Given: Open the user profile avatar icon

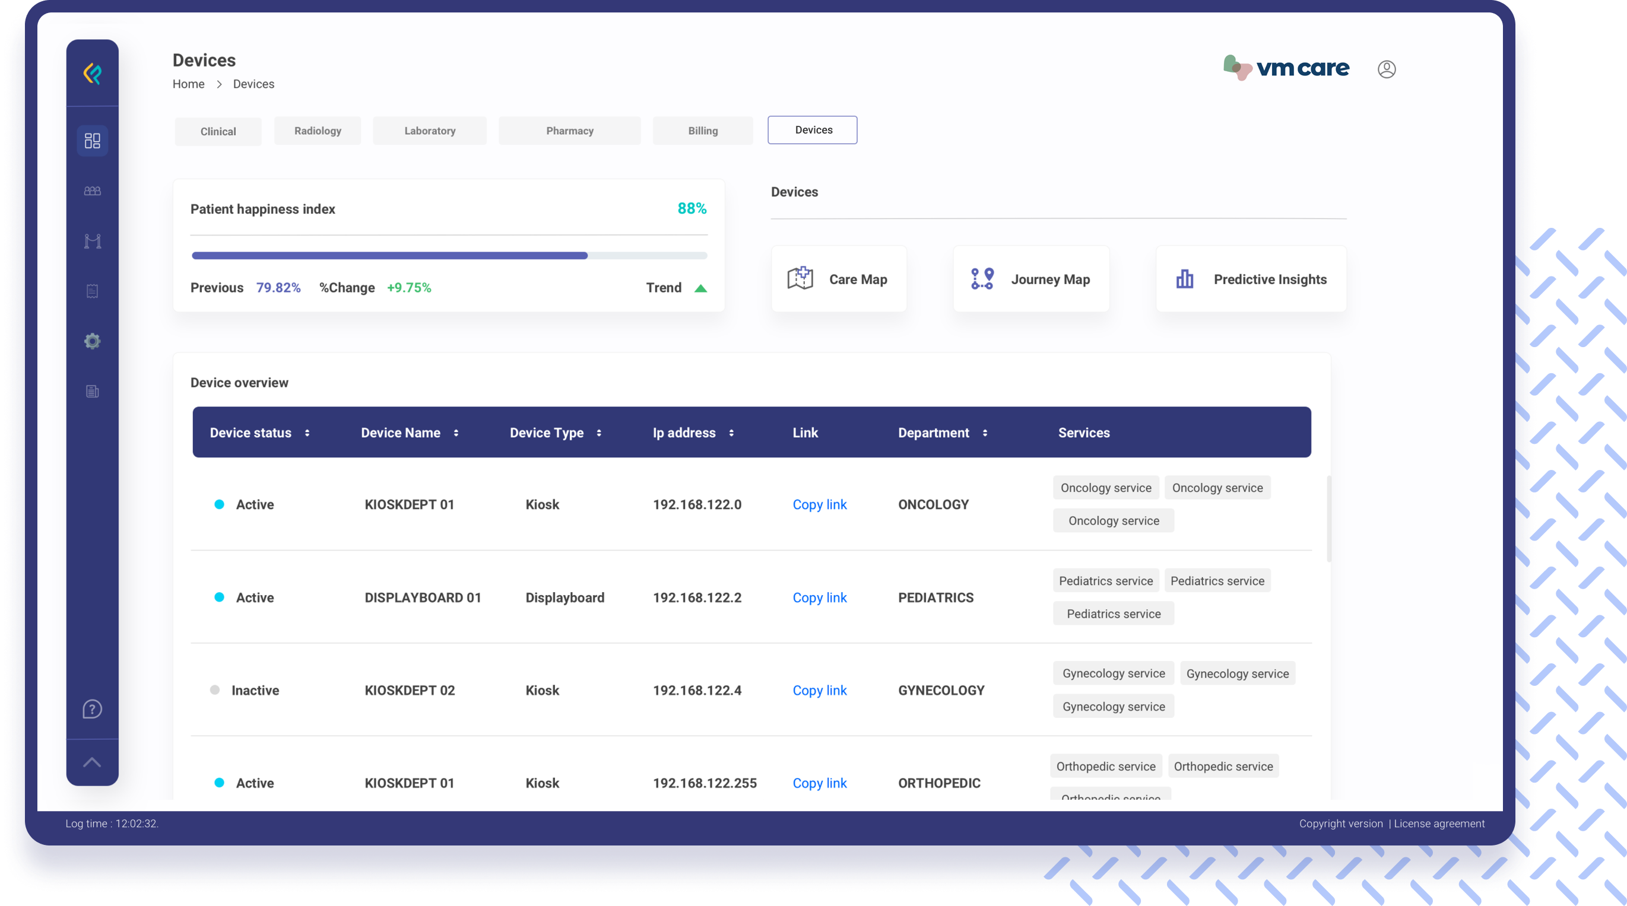Looking at the screenshot, I should (1387, 69).
